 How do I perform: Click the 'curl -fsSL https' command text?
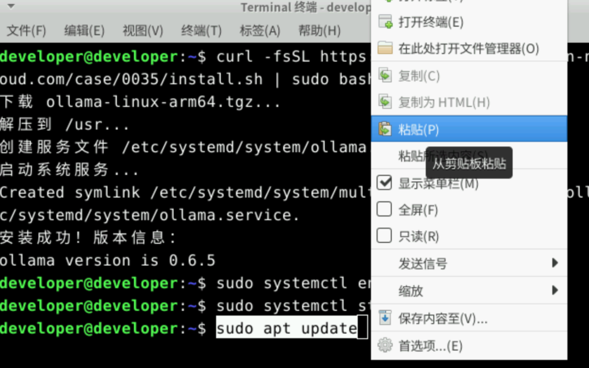(291, 56)
